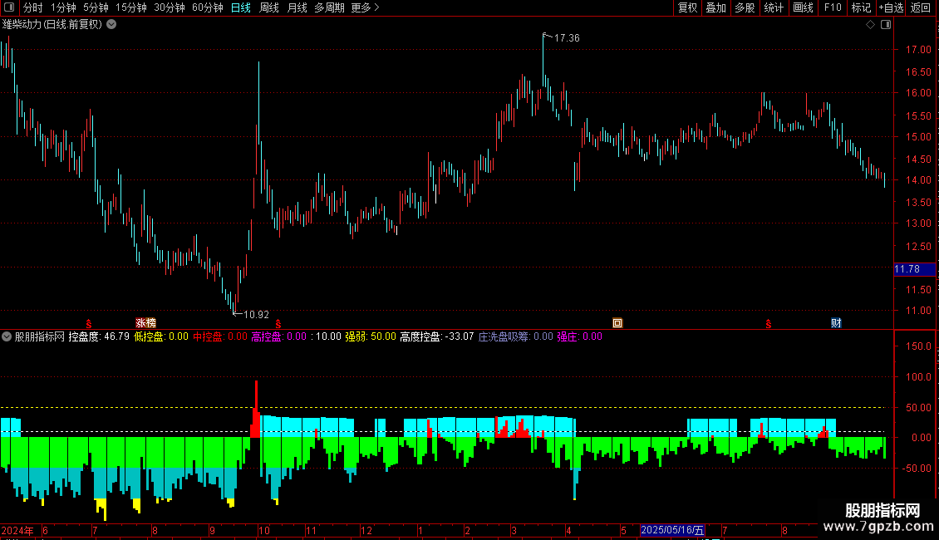Open dropdown next to 潍柴动力 title
This screenshot has width=939, height=540.
pyautogui.click(x=111, y=24)
